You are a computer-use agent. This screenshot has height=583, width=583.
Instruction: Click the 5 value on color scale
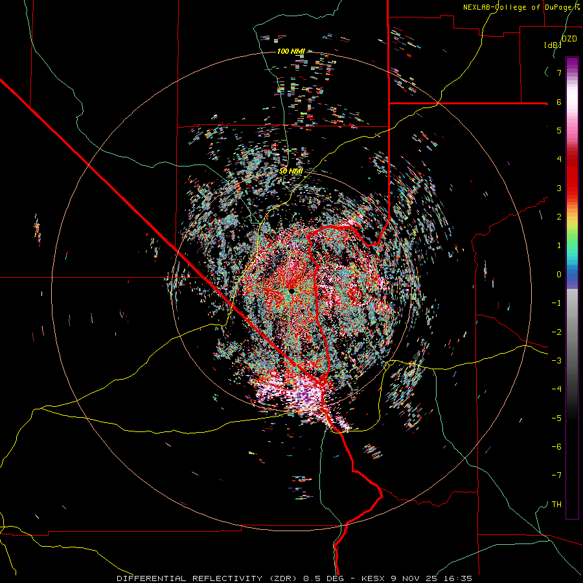[559, 130]
